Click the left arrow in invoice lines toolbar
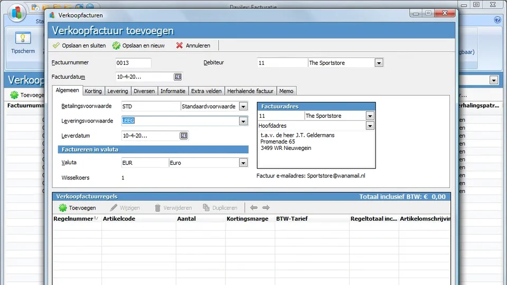 click(254, 207)
